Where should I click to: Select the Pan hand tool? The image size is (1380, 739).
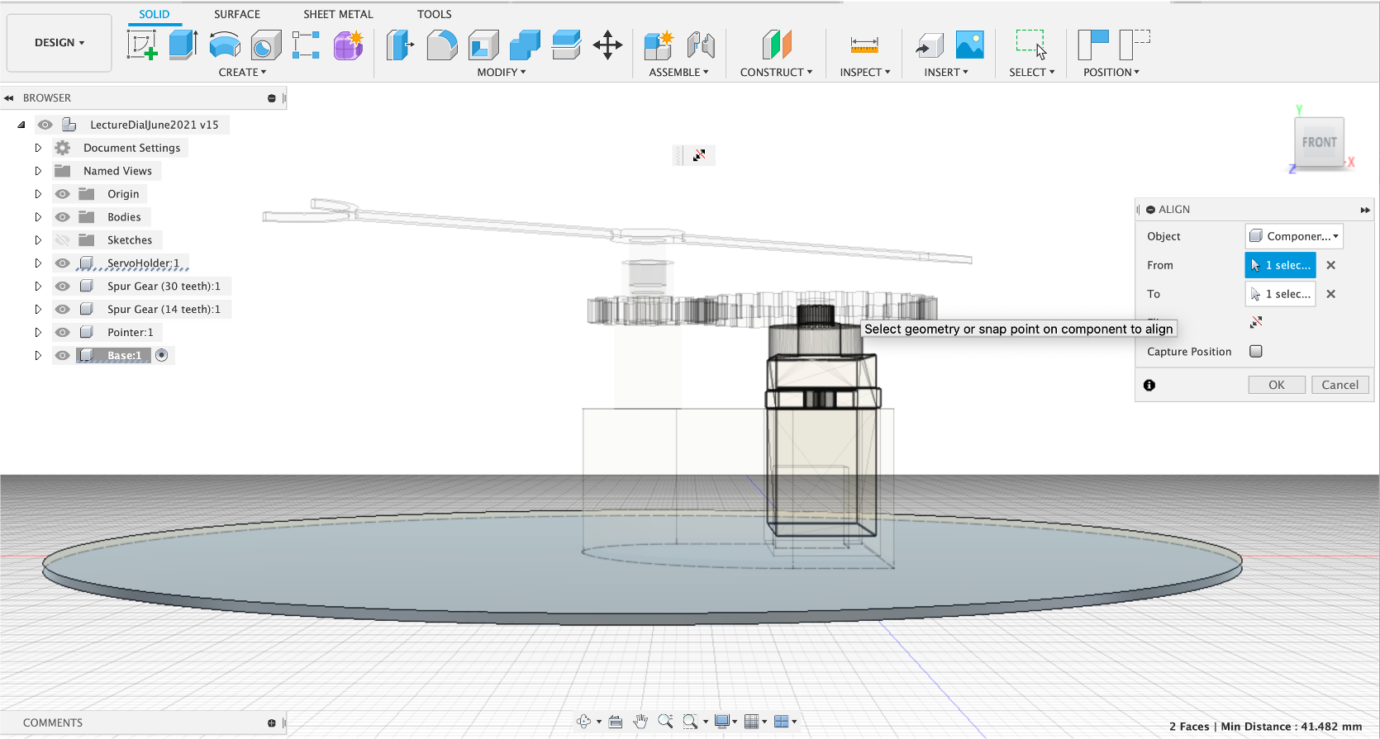pyautogui.click(x=640, y=722)
